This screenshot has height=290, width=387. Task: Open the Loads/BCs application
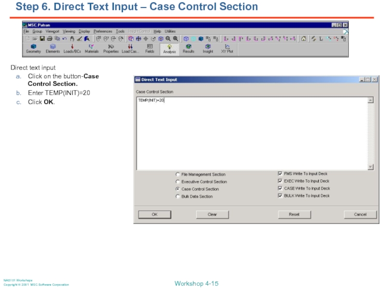(x=72, y=49)
